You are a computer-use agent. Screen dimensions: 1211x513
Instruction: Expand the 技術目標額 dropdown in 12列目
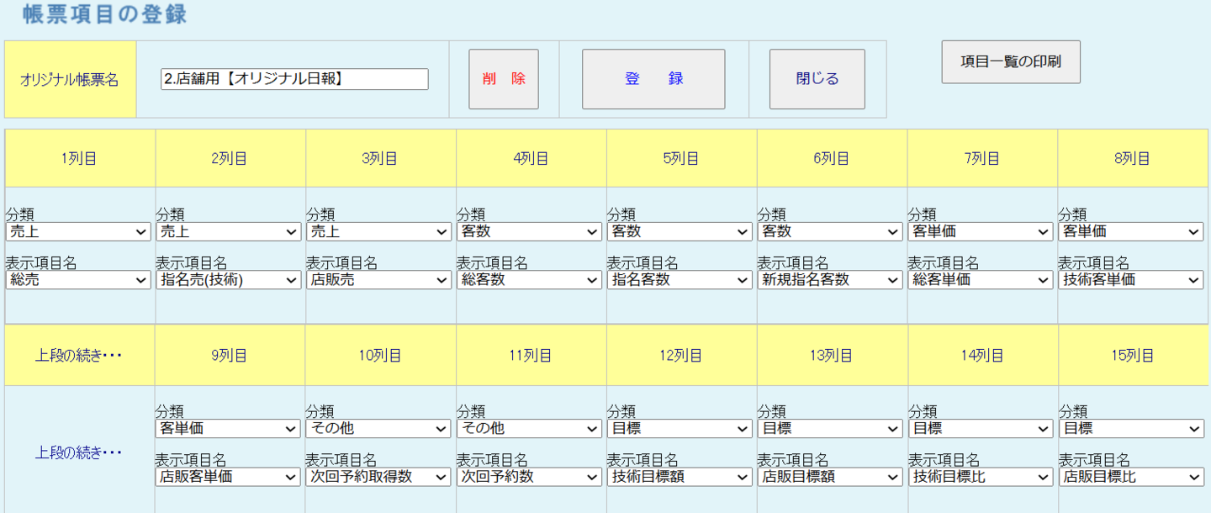pos(680,477)
